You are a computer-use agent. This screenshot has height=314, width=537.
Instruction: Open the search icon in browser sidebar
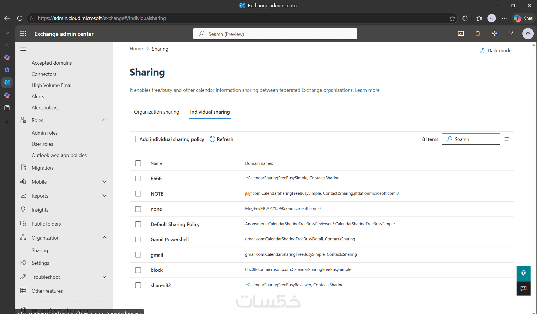tap(7, 45)
